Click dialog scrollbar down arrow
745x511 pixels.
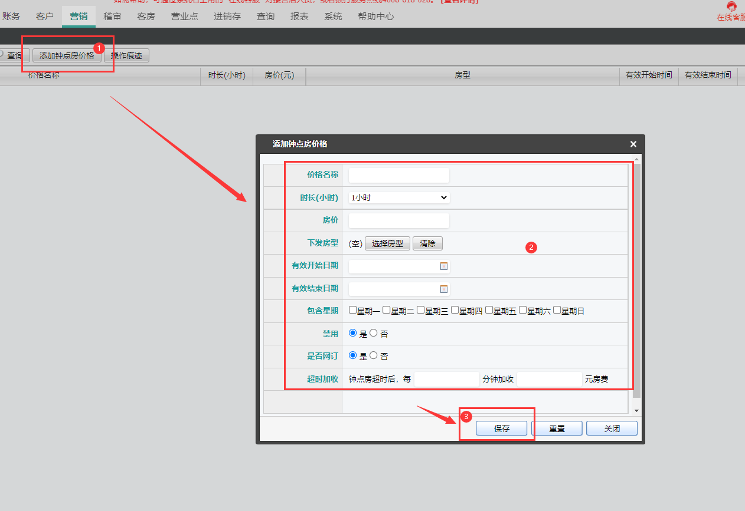click(x=636, y=410)
